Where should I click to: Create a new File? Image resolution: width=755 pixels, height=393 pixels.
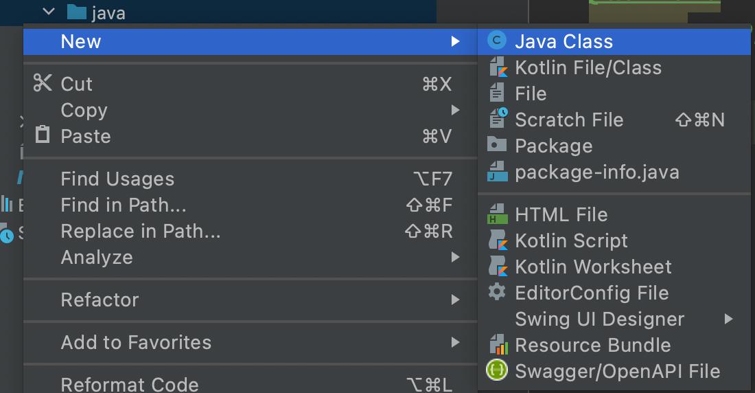(614, 93)
